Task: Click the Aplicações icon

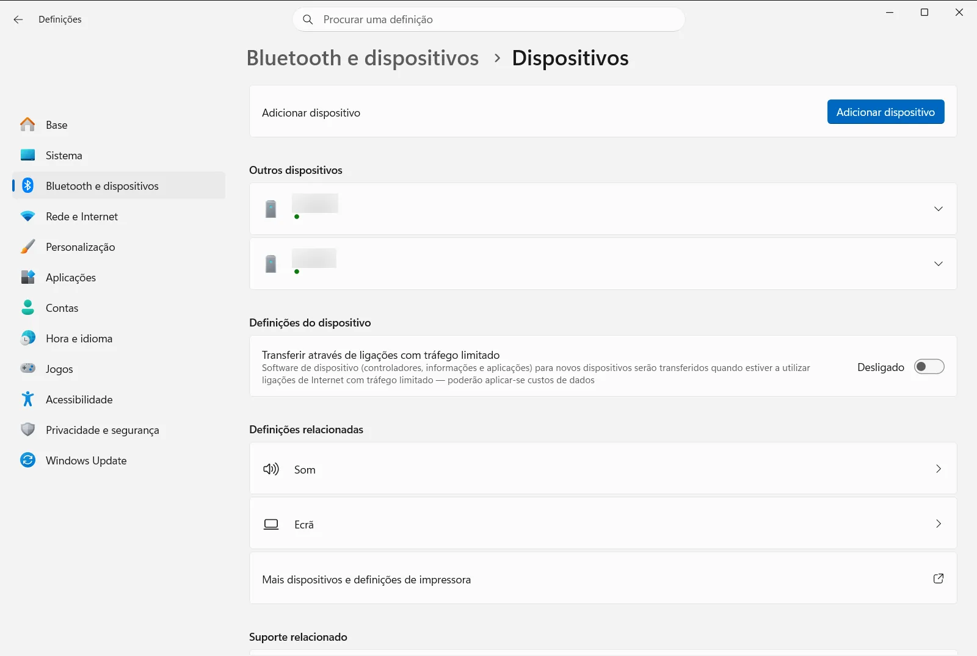Action: pos(27,277)
